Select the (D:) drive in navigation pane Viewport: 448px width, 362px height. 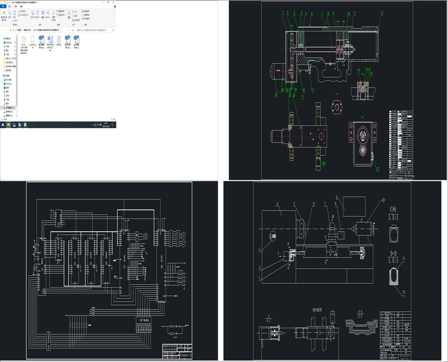coord(8,112)
